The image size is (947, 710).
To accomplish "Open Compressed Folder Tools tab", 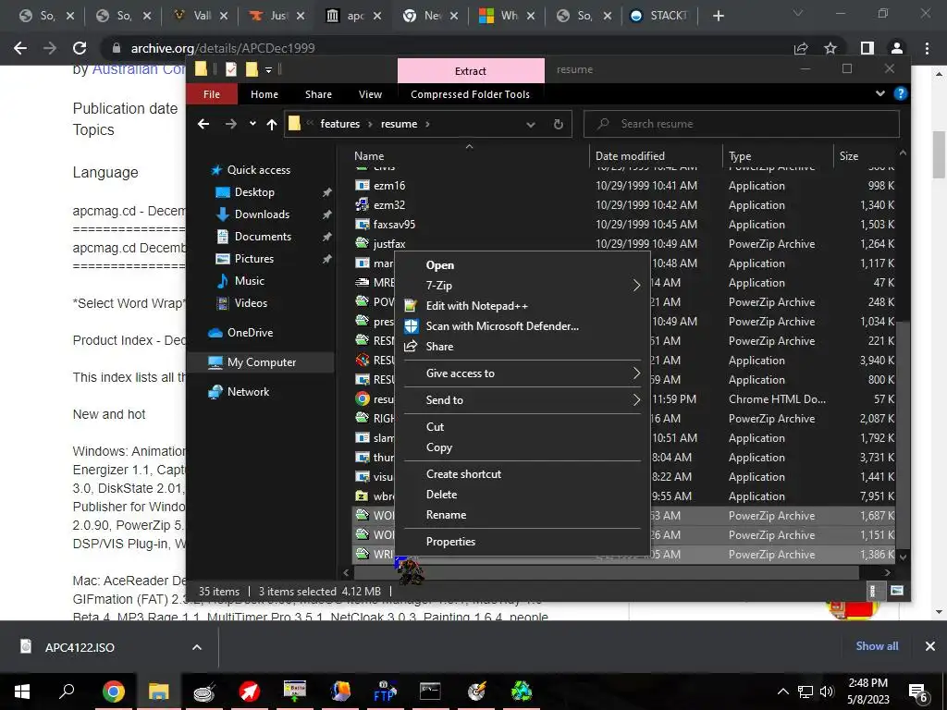I will [470, 94].
